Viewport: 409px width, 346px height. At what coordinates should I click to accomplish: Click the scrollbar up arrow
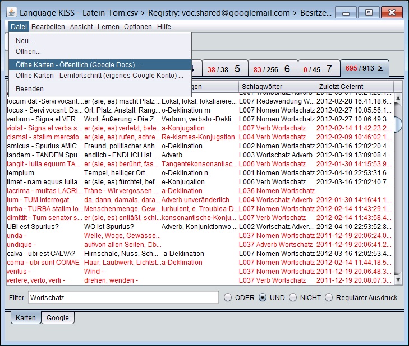(398, 98)
